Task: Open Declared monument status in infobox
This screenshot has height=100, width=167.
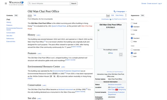Action: [115, 85]
